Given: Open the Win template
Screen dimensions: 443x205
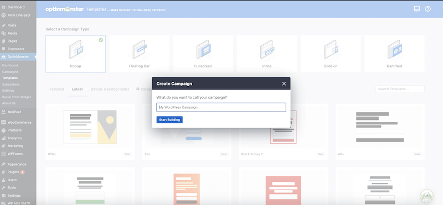Looking at the screenshot, I should pos(380,132).
